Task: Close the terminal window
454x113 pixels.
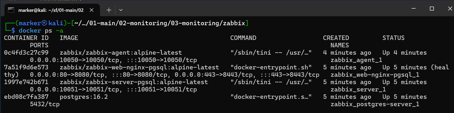Action: (450, 9)
